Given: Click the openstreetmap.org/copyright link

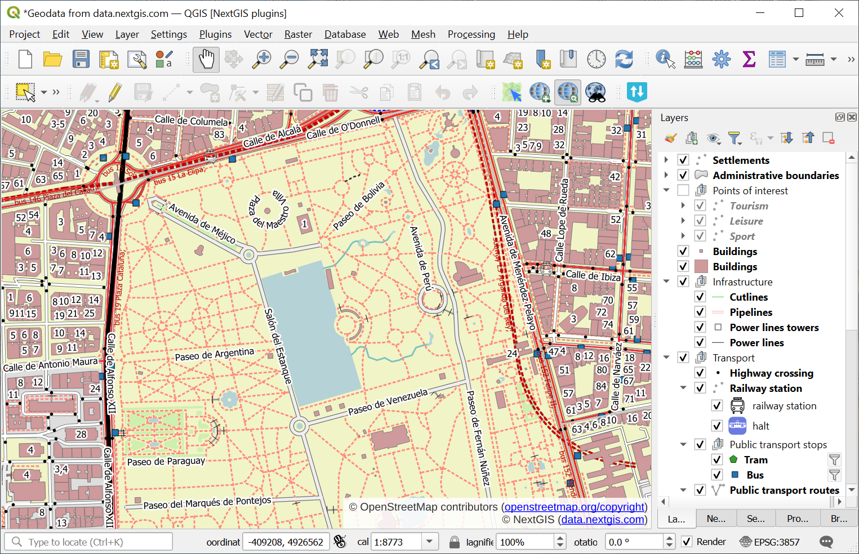Looking at the screenshot, I should (x=575, y=507).
